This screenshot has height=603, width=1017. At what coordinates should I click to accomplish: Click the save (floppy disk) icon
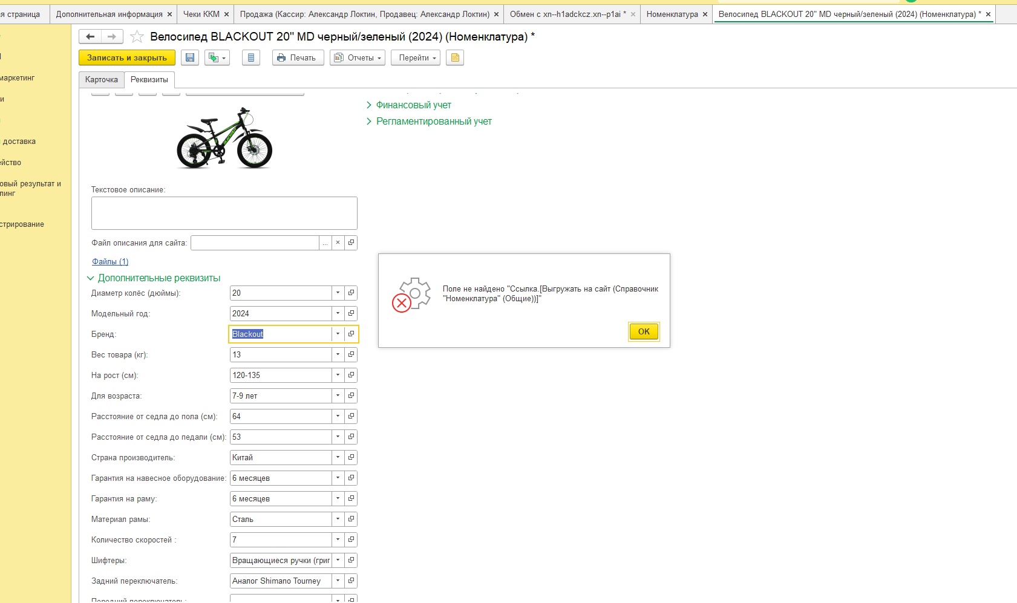tap(190, 58)
